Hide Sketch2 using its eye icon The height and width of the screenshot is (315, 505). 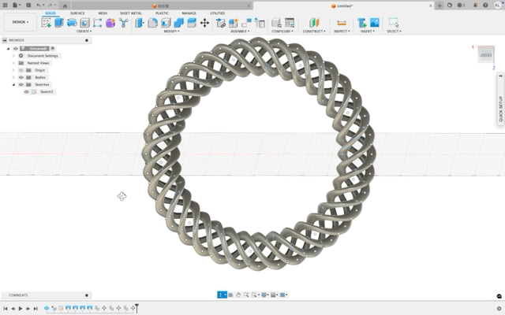[x=26, y=91]
